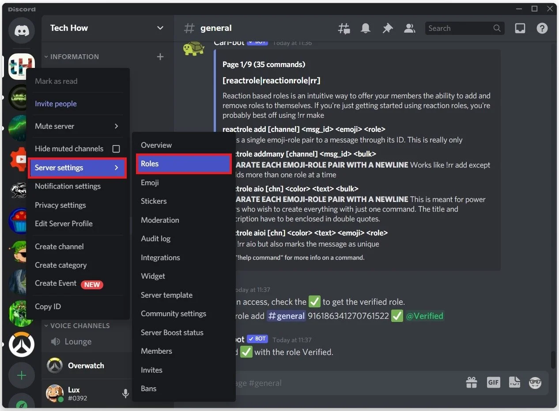The width and height of the screenshot is (559, 411).
Task: Open Discord home direct messages icon
Action: (x=21, y=30)
